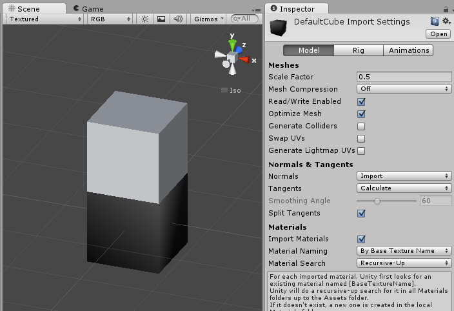Open the Inspector gear settings menu

coord(446,22)
